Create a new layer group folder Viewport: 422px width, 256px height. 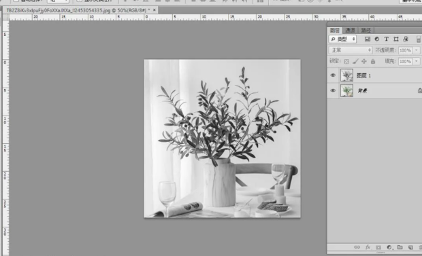click(400, 247)
